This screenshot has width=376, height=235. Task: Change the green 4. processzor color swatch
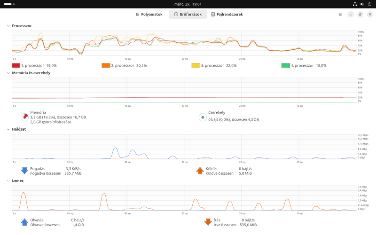point(286,65)
